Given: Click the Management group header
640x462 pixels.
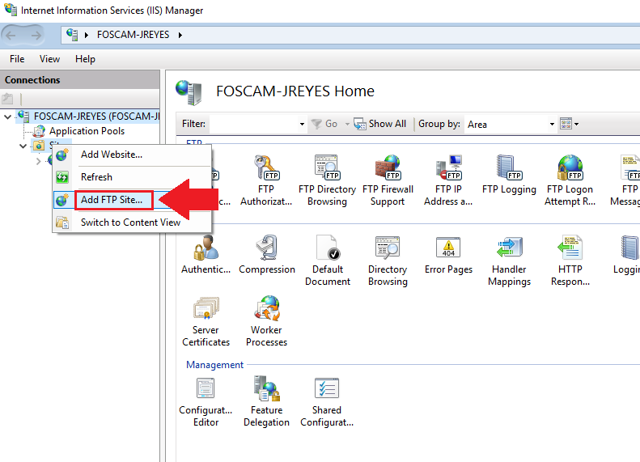Looking at the screenshot, I should click(x=214, y=365).
